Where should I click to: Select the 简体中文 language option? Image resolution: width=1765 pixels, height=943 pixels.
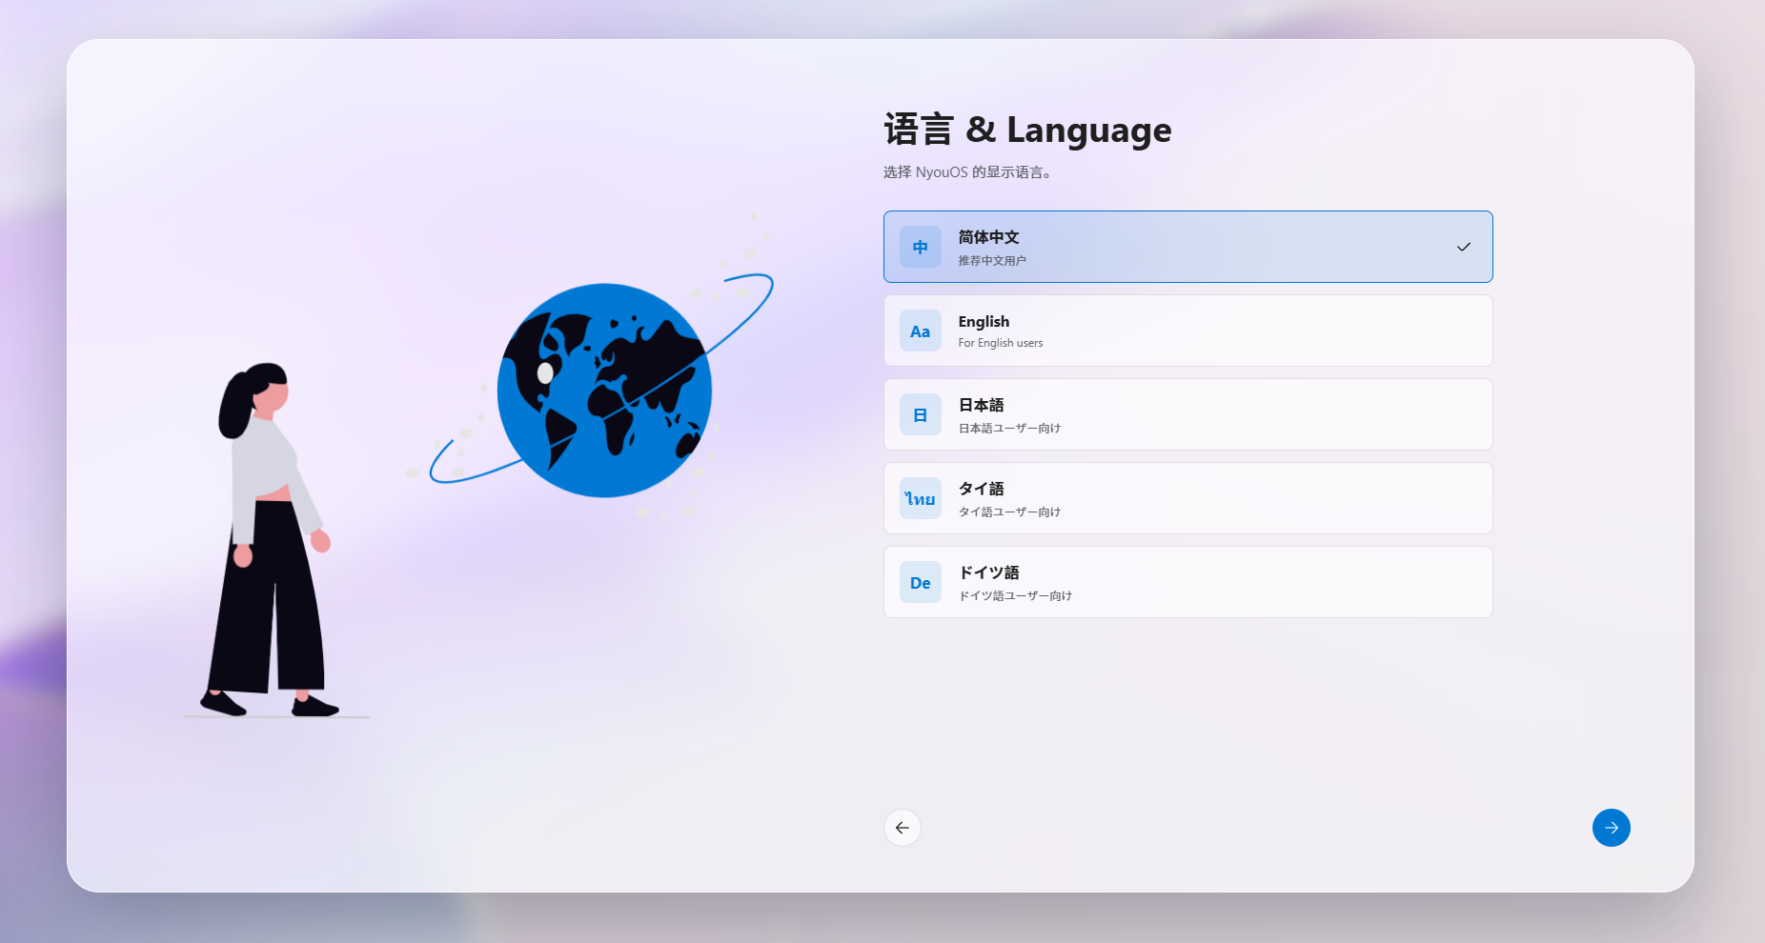(x=1187, y=247)
